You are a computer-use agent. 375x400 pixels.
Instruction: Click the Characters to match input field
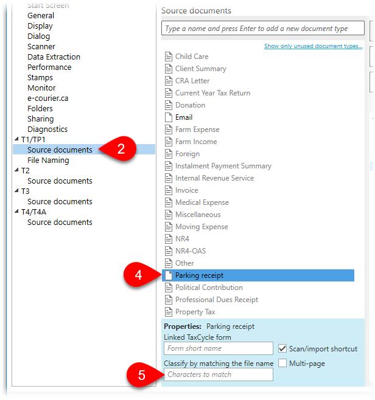(218, 374)
